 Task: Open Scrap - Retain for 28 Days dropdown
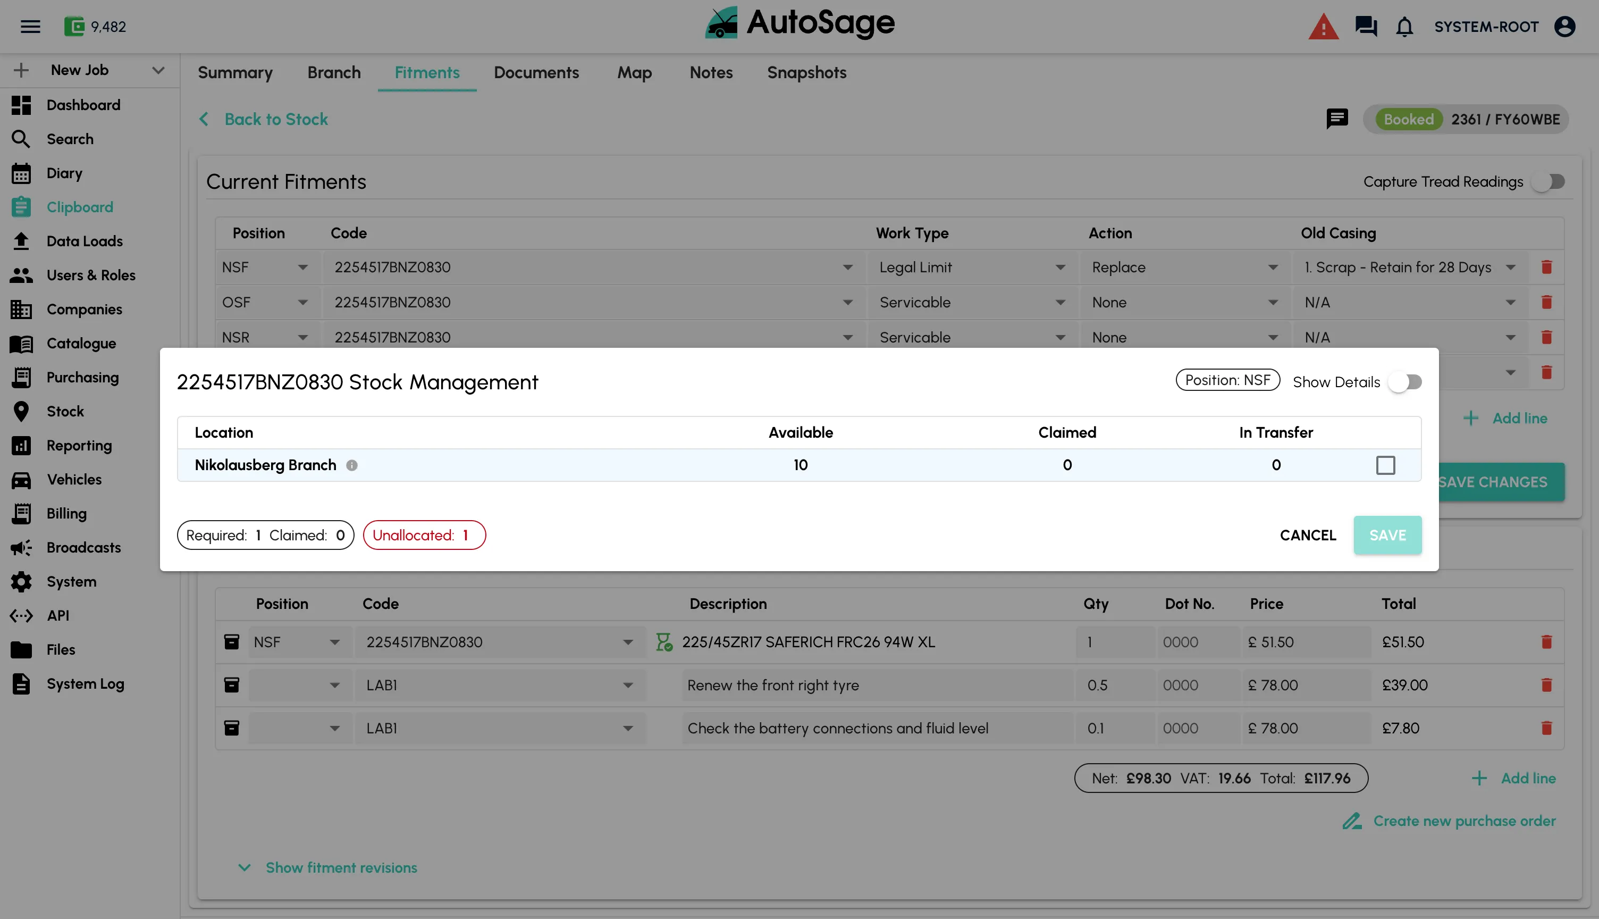(x=1410, y=267)
